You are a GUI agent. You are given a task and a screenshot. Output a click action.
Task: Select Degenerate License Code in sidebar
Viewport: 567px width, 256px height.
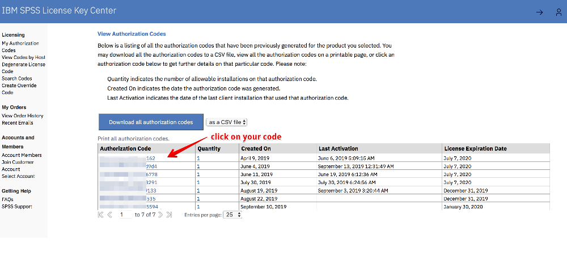(x=23, y=67)
